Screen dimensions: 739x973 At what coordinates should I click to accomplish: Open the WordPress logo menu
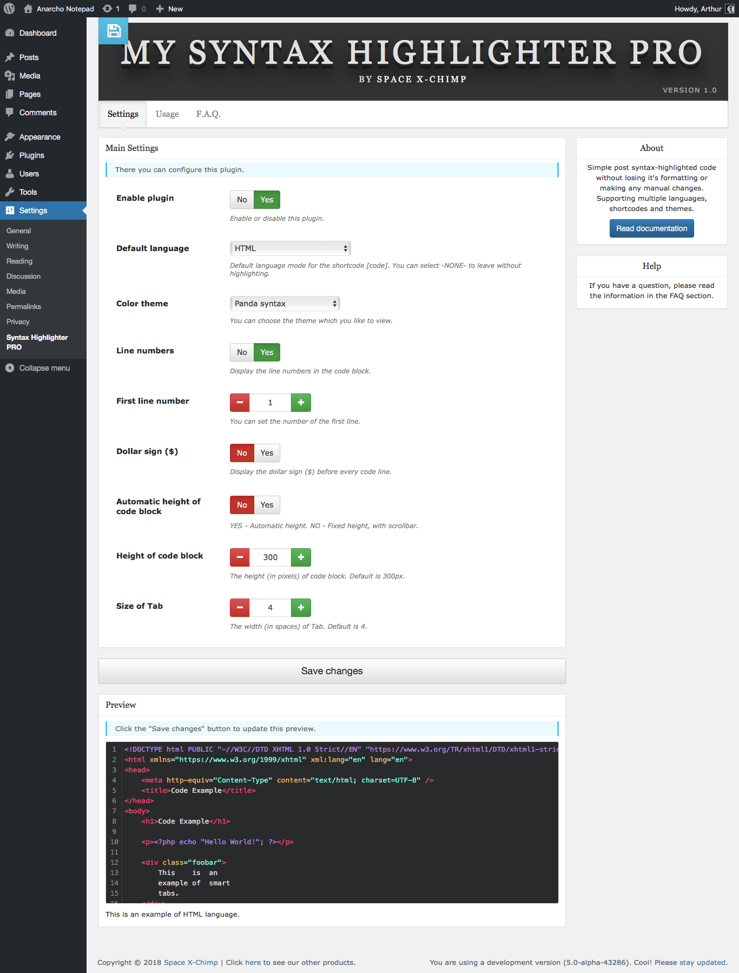(9, 9)
